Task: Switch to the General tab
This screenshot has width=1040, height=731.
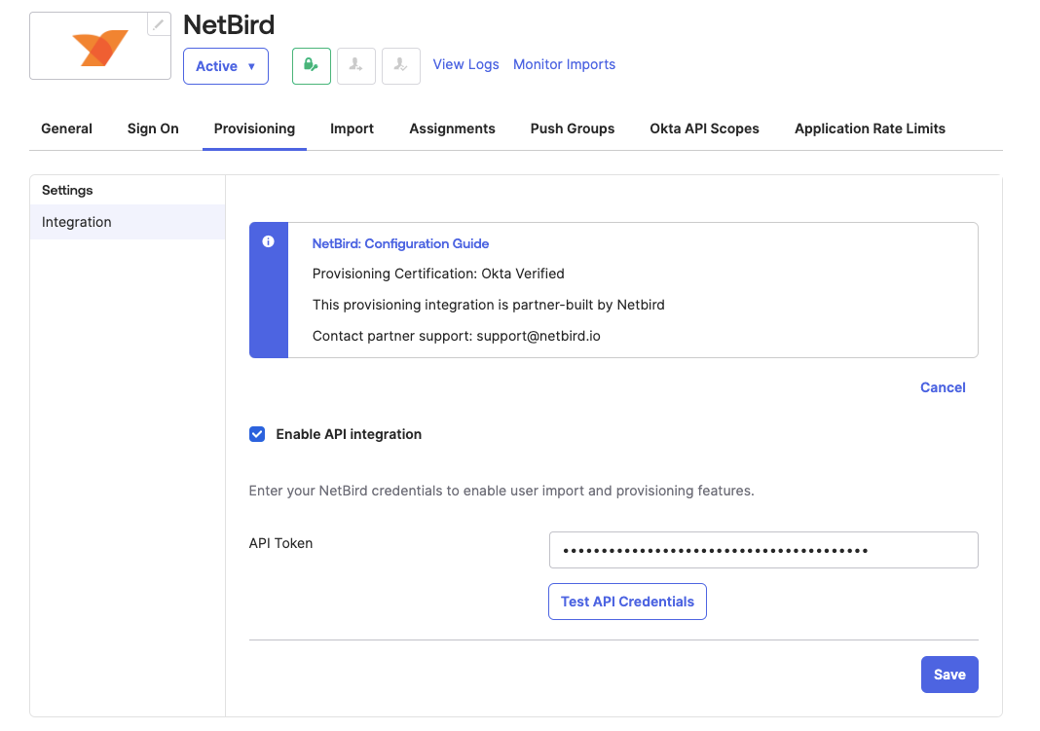Action: tap(66, 128)
